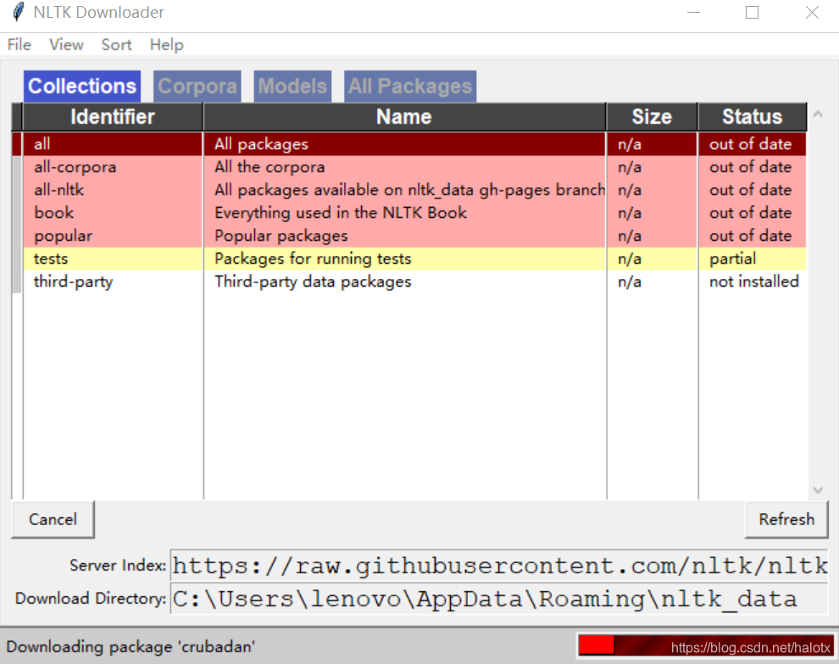Open the Sort menu
The image size is (839, 664).
117,44
